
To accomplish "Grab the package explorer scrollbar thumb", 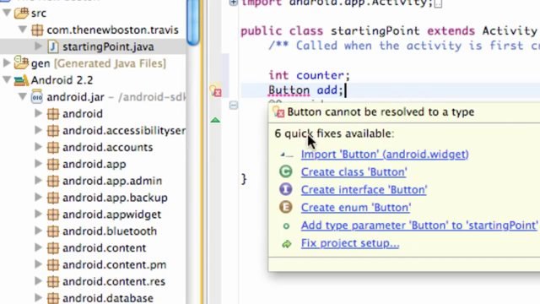I will click(193, 22).
